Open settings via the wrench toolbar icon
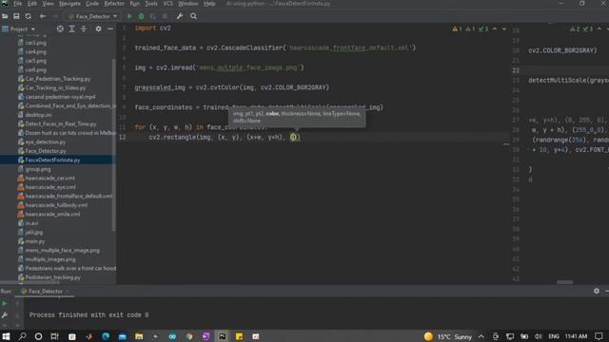609x342 pixels. (x=180, y=16)
